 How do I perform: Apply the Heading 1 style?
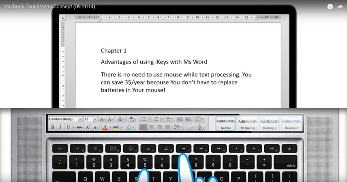pyautogui.click(x=269, y=123)
